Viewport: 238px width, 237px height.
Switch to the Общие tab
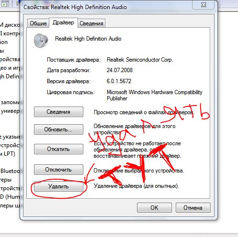[x=38, y=23]
